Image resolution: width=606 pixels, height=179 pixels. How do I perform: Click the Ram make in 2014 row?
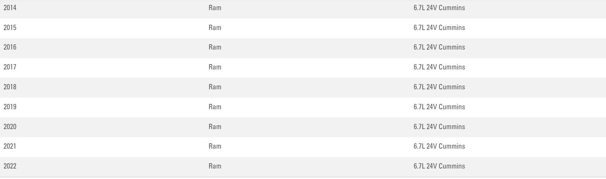tap(215, 8)
